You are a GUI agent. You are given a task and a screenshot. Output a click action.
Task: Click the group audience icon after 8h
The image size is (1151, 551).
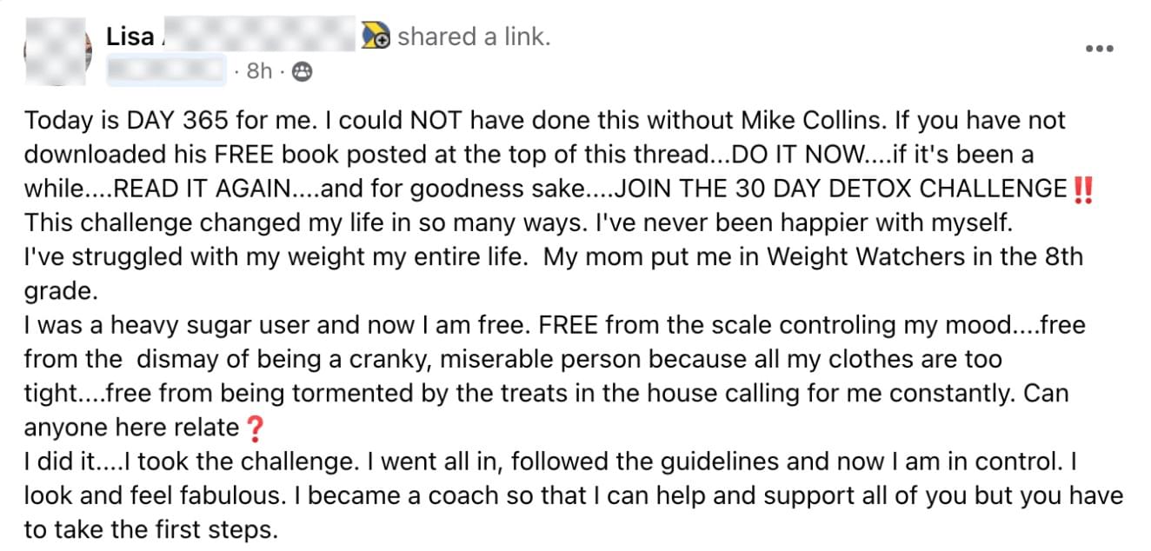pos(302,71)
